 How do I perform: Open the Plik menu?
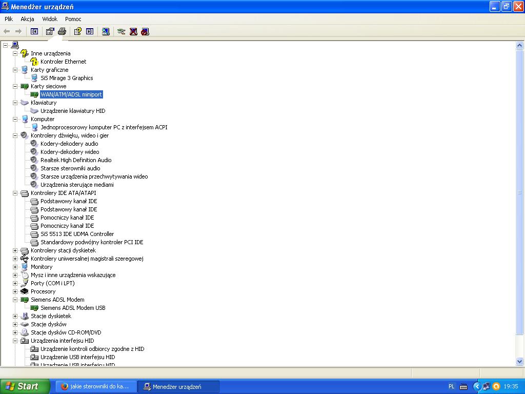[9, 19]
